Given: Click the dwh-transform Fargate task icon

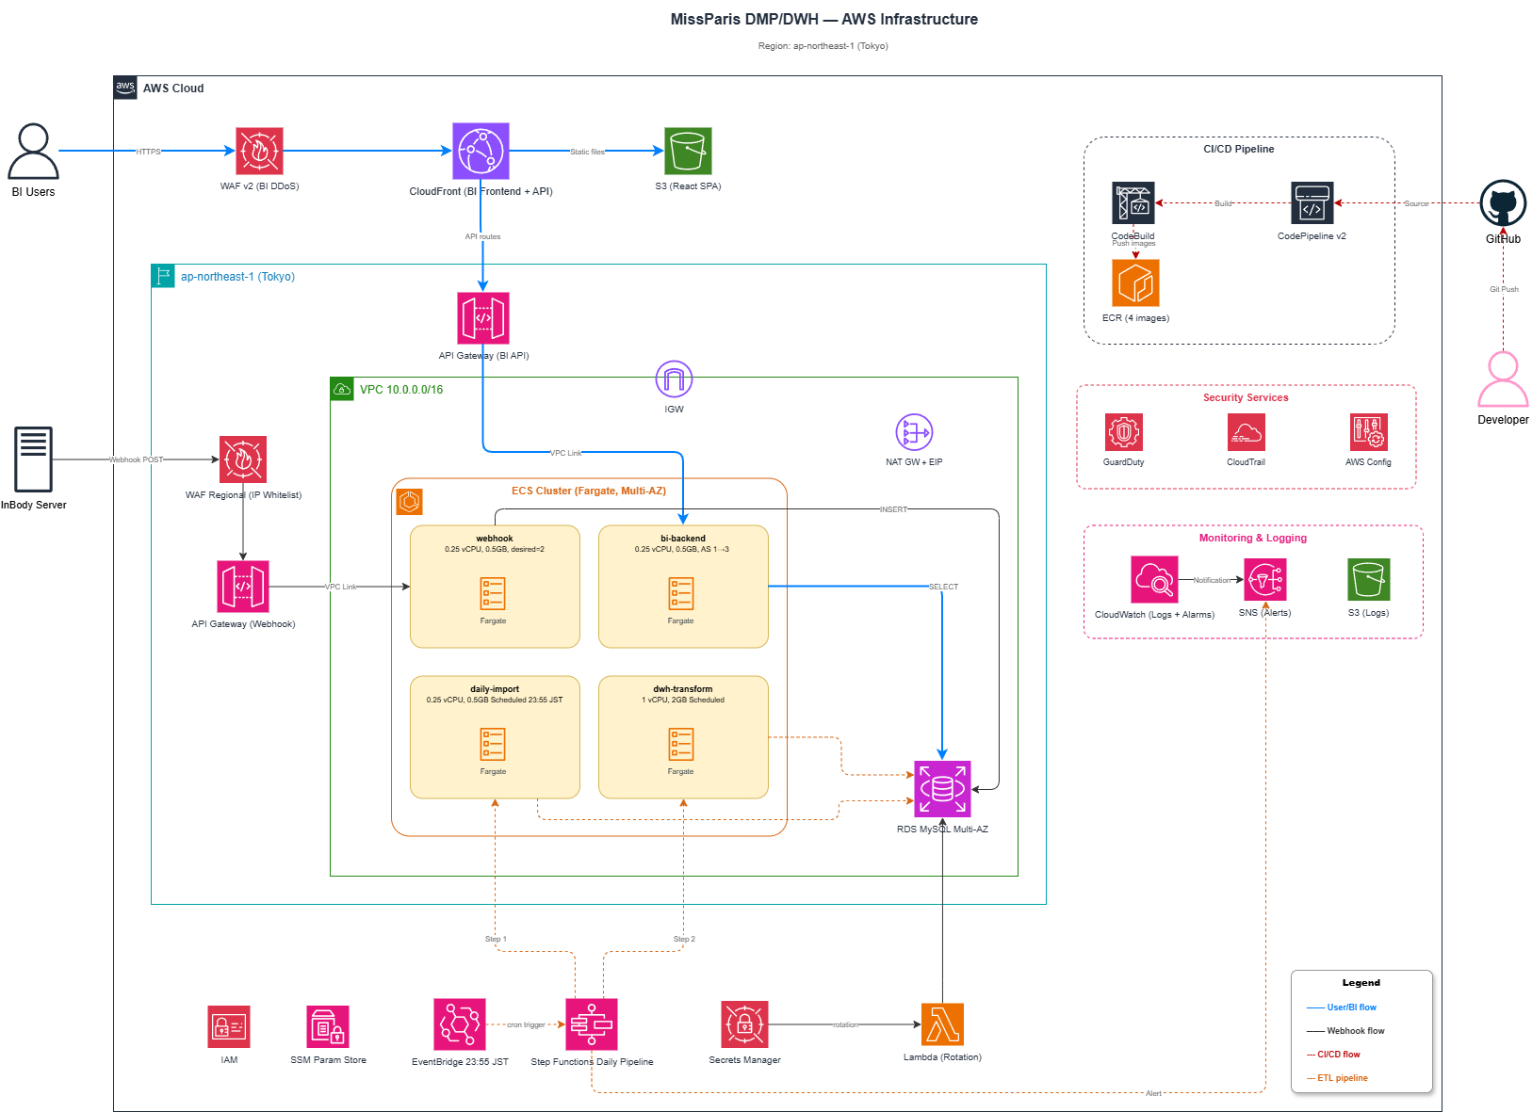Looking at the screenshot, I should 681,745.
